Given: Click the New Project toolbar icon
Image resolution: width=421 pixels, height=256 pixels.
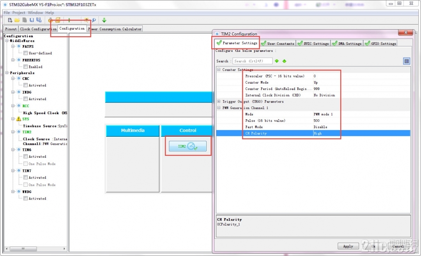Looking at the screenshot, I should point(10,20).
